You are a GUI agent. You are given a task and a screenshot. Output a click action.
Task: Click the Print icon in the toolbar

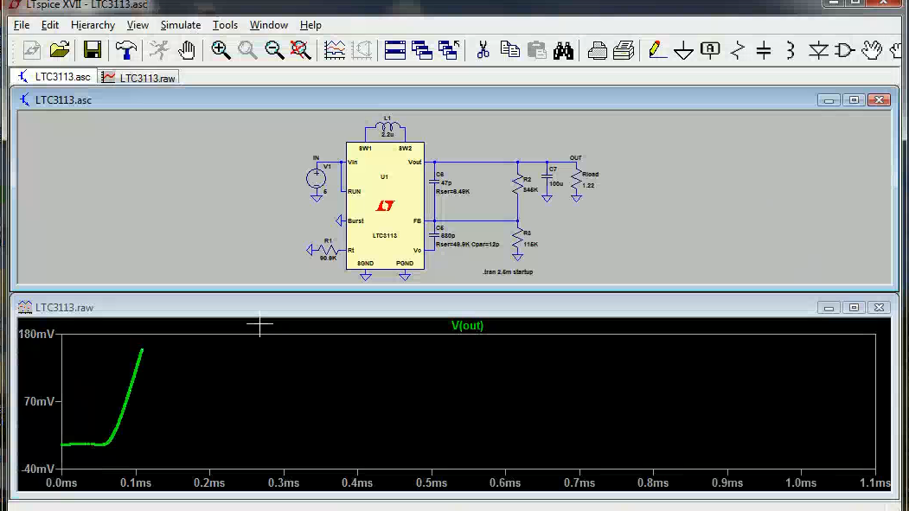point(624,50)
